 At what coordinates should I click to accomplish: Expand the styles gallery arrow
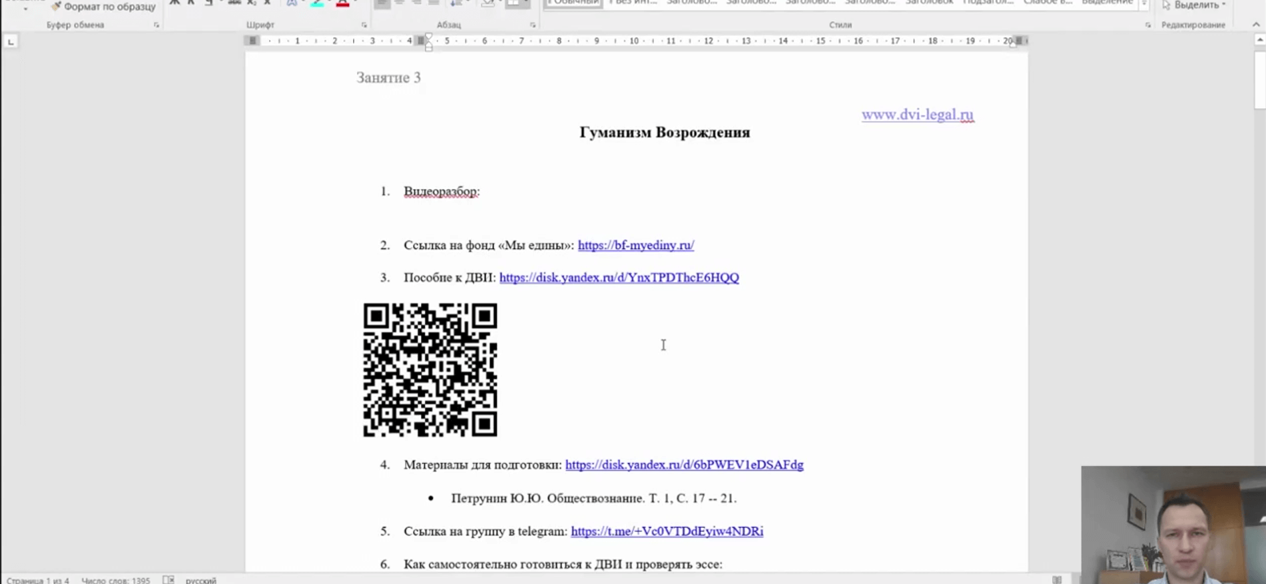tap(1144, 4)
